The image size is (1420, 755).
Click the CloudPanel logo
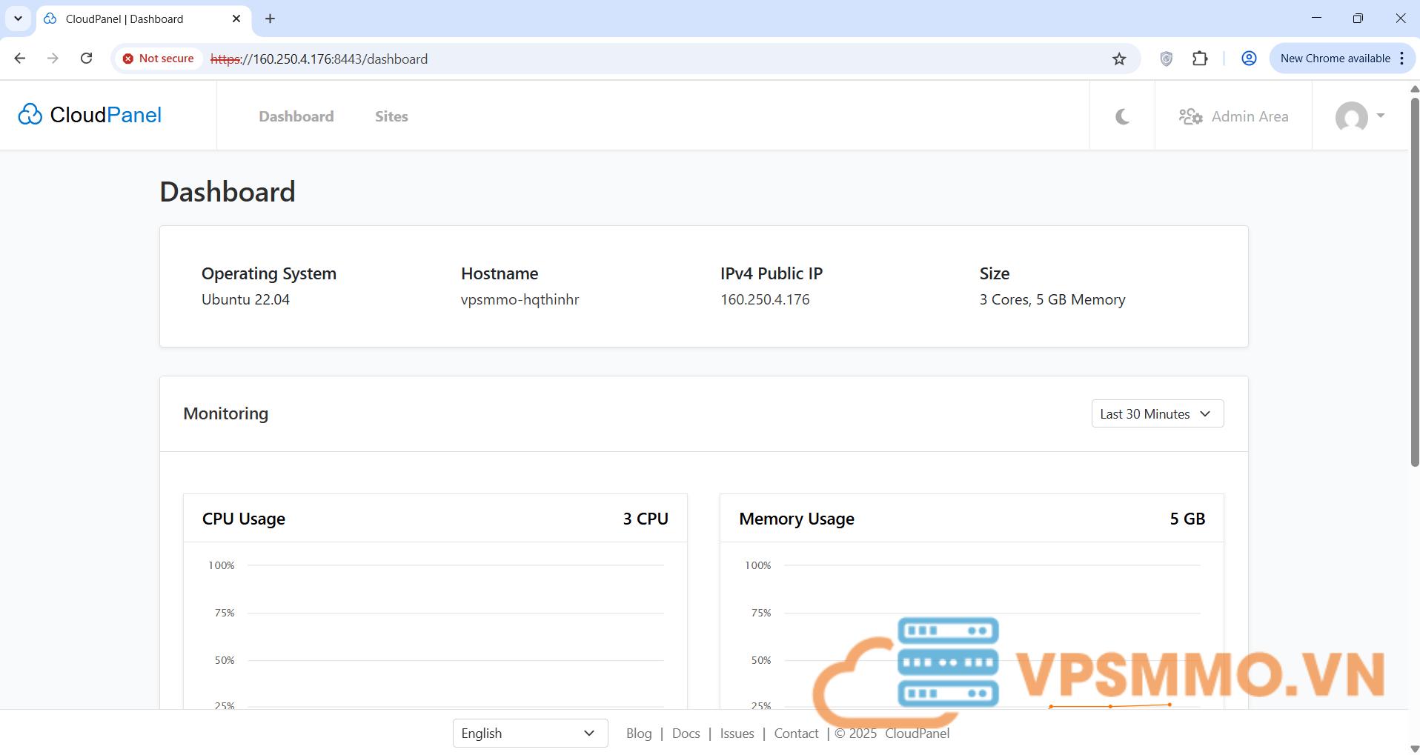coord(90,115)
